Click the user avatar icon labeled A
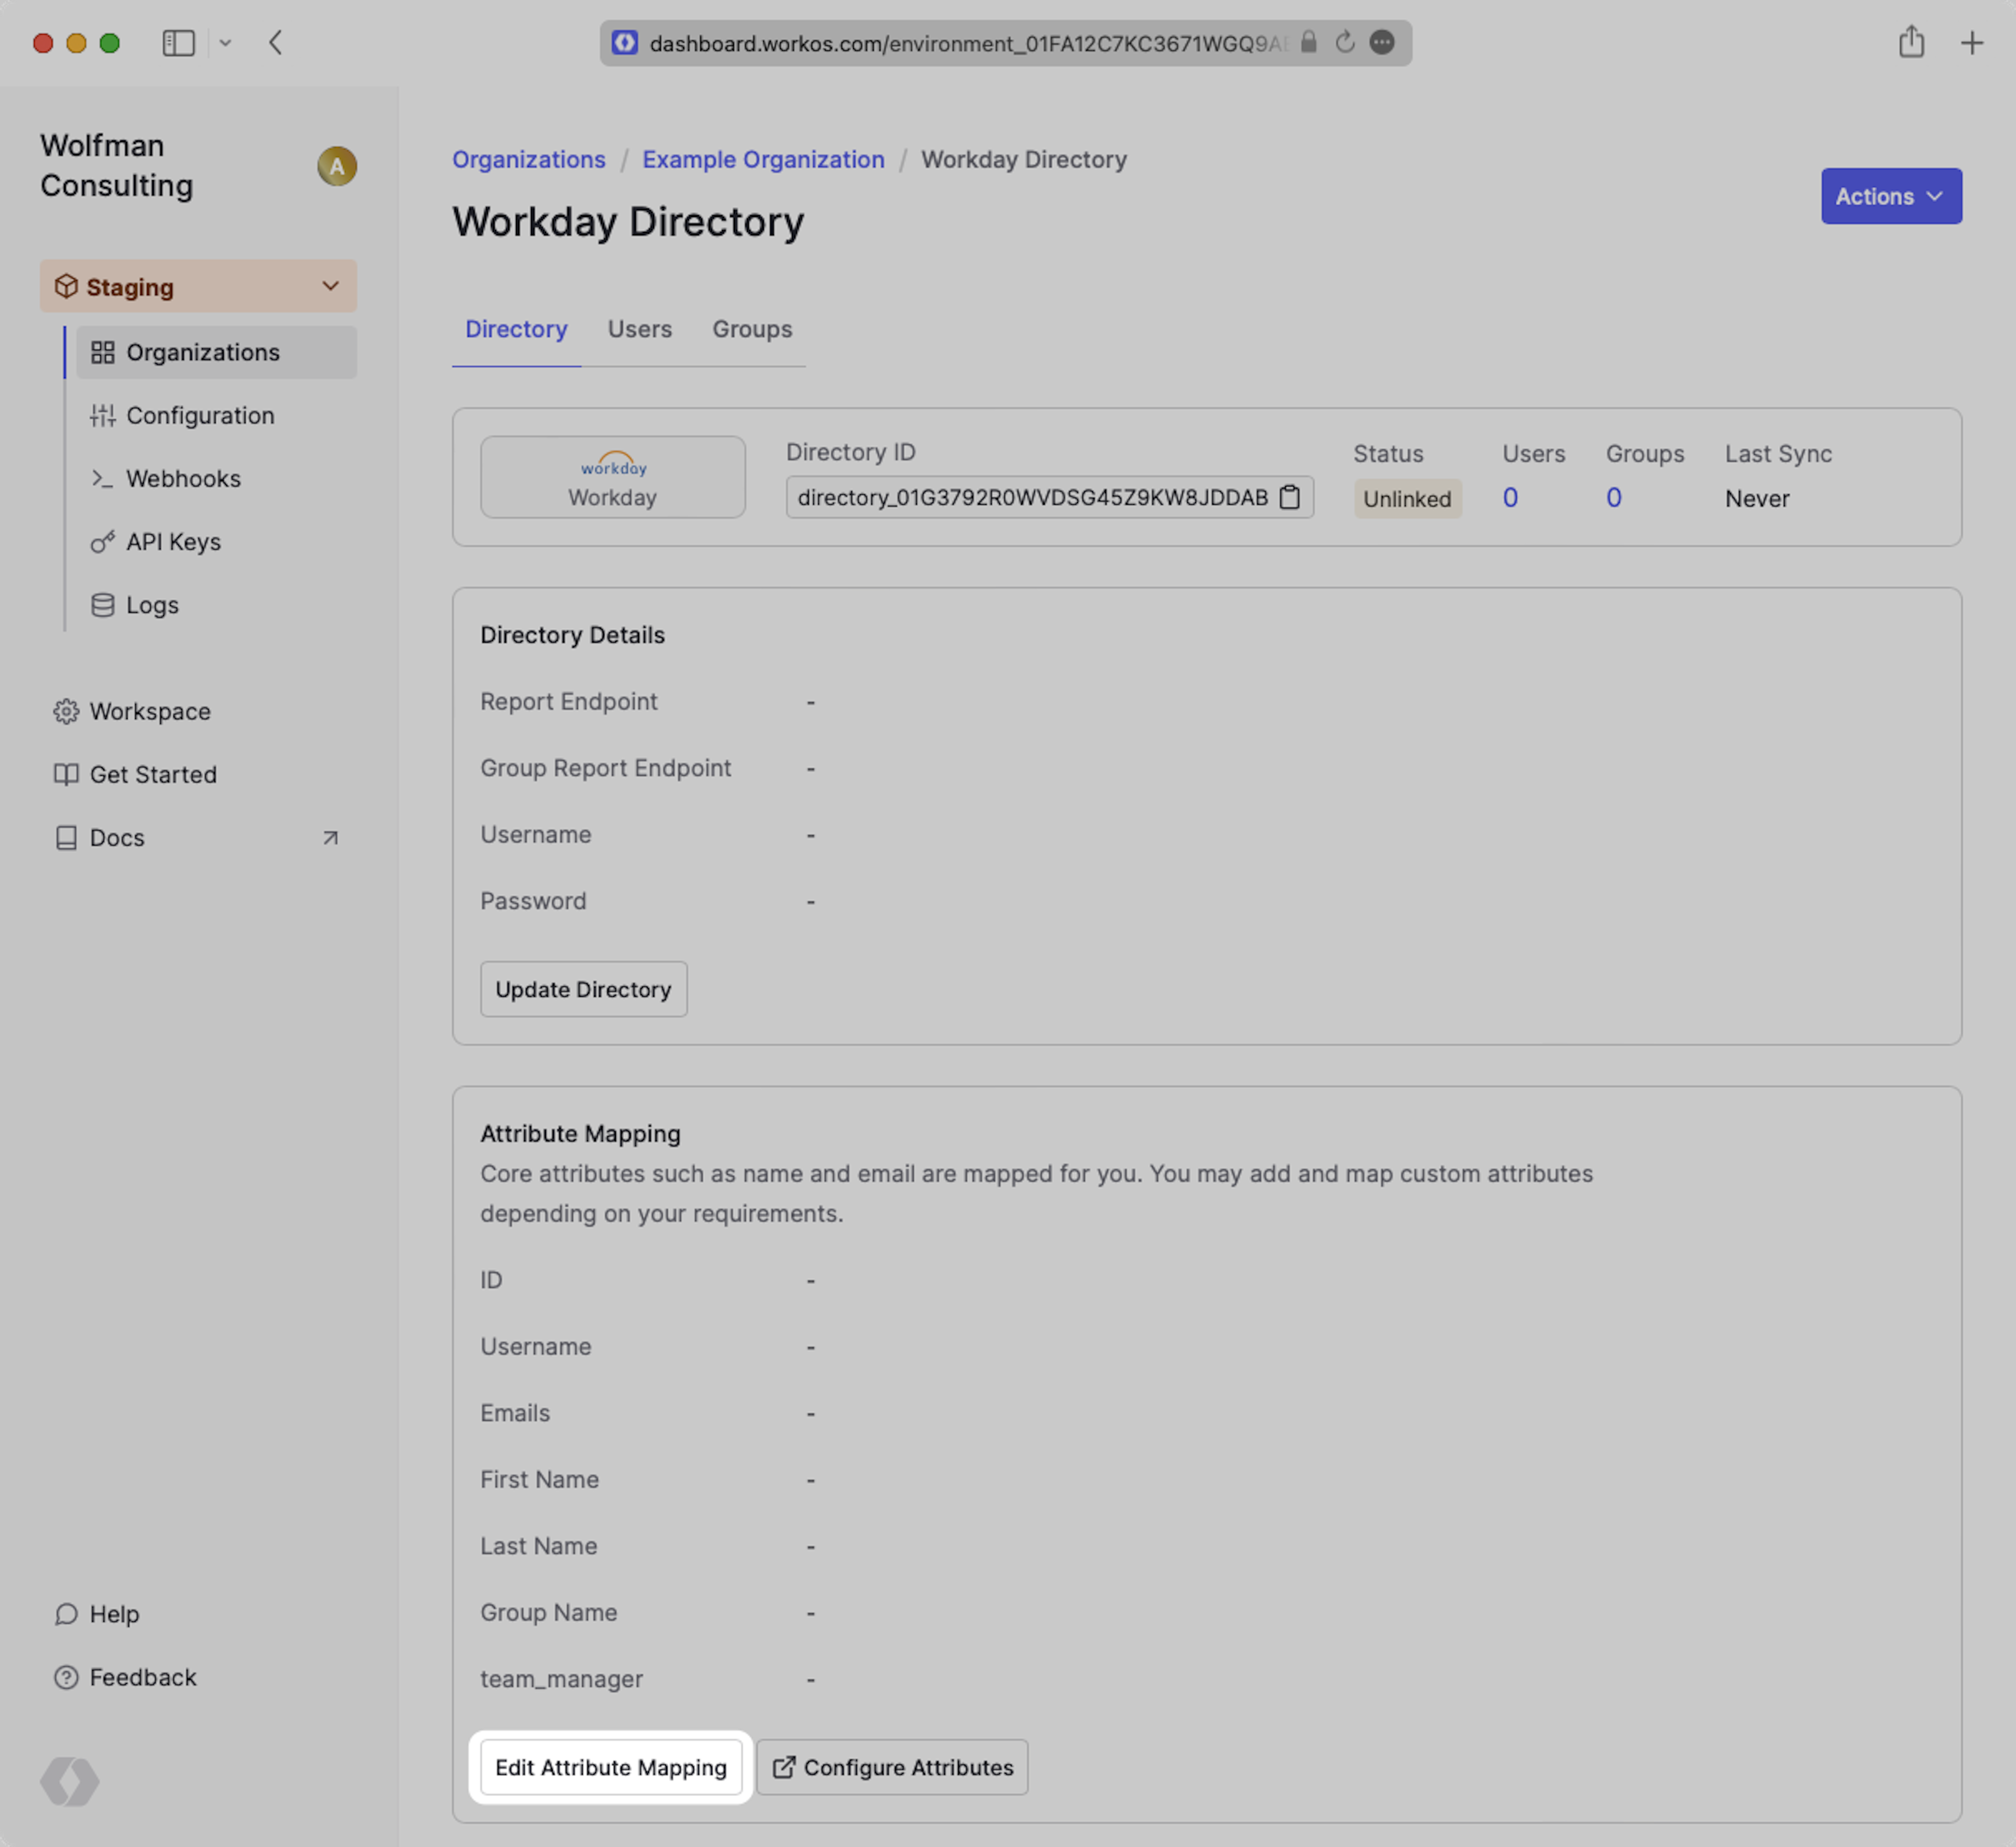 (x=337, y=165)
